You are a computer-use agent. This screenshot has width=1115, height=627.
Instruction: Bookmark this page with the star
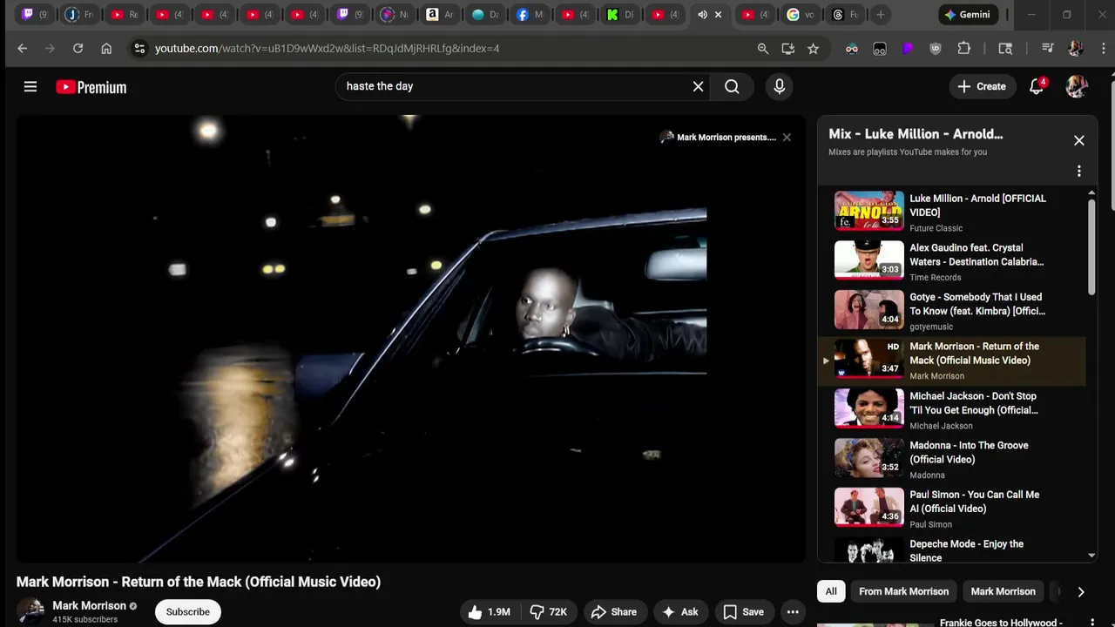pos(814,49)
